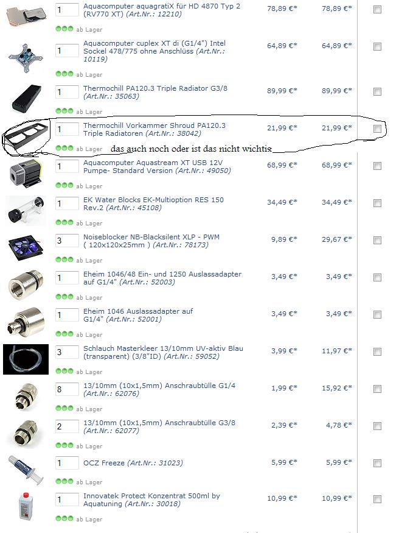The height and width of the screenshot is (533, 399).
Task: Open the Innovatek Protect Konzentrat 500ml link
Action: 151,499
